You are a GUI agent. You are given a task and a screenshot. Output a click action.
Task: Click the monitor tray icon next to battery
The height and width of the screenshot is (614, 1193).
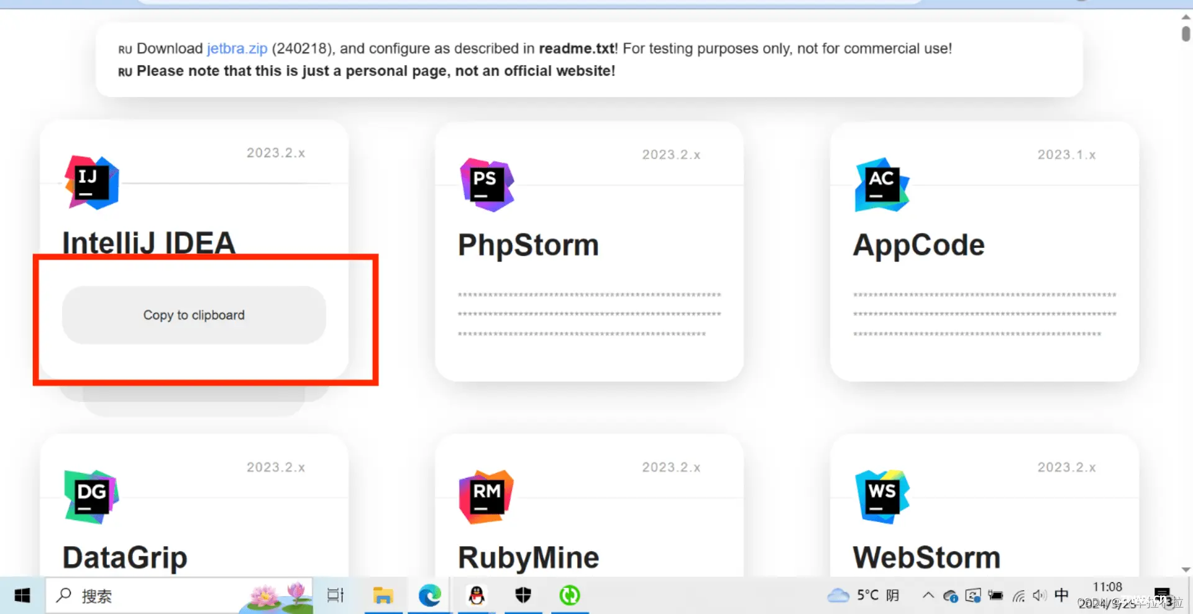[x=973, y=595]
